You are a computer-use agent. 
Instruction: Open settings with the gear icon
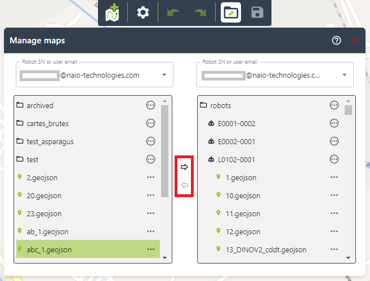point(143,12)
